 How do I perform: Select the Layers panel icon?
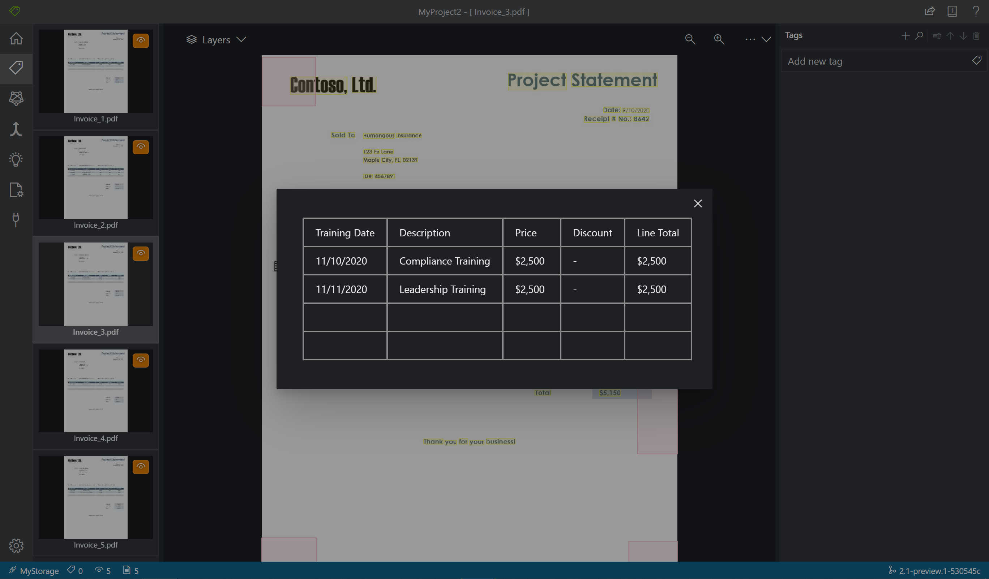click(x=191, y=39)
